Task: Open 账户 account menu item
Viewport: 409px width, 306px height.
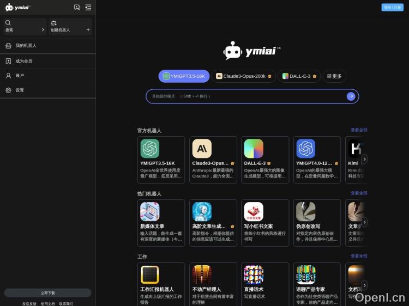Action: click(x=48, y=76)
